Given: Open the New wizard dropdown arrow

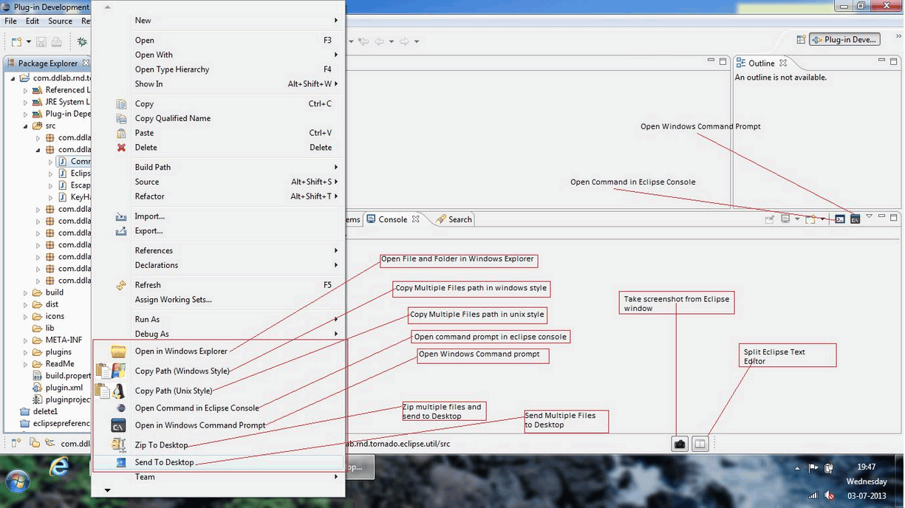Looking at the screenshot, I should click(x=29, y=42).
